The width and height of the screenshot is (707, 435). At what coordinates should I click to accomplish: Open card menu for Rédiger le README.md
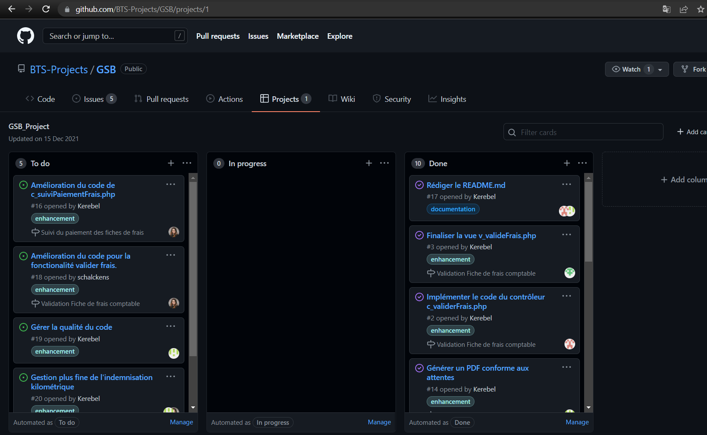tap(567, 184)
